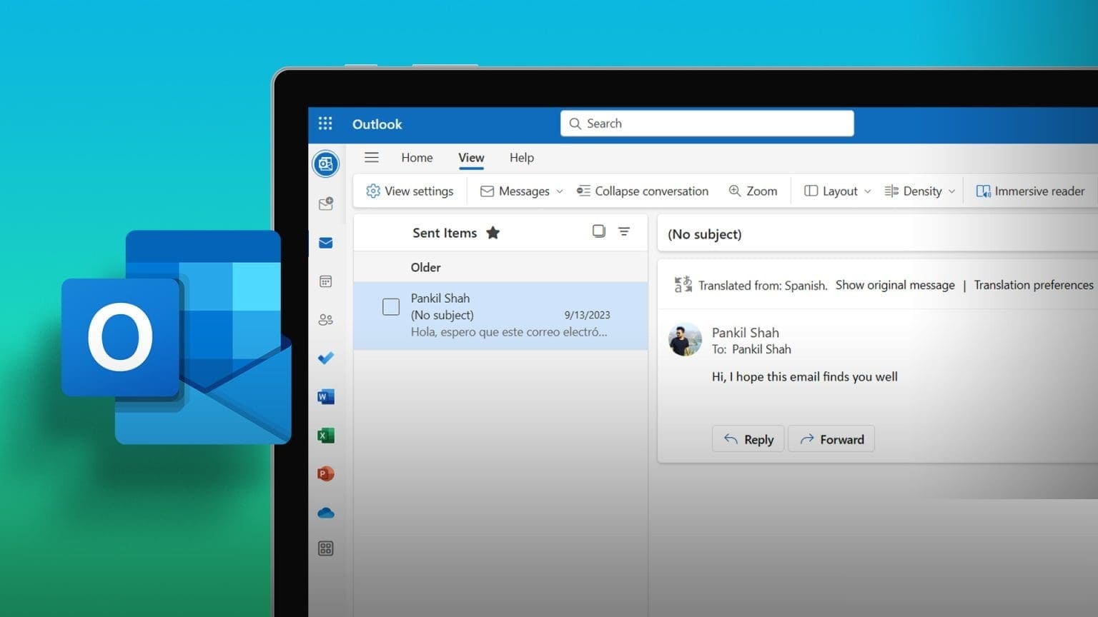
Task: Open the Help tab
Action: coord(522,158)
